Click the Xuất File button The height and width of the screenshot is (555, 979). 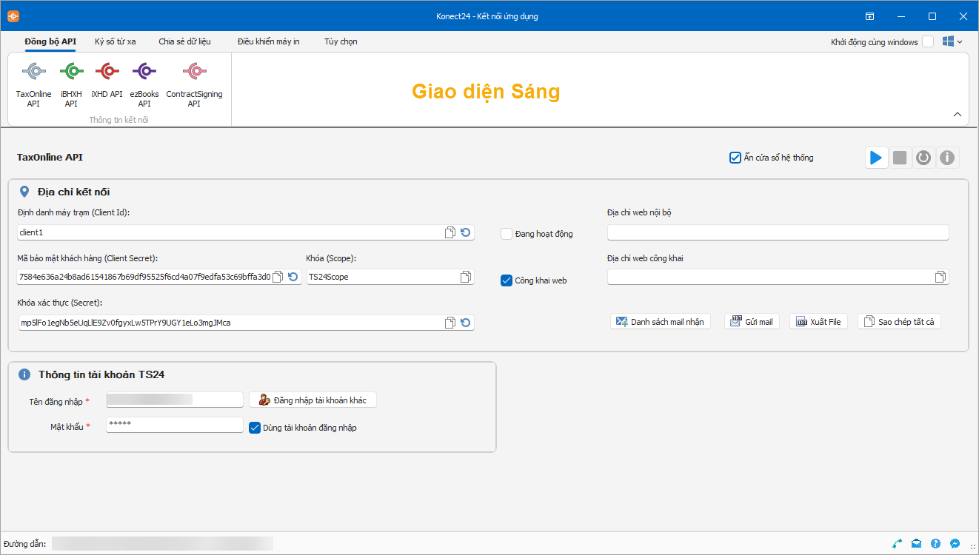(819, 322)
